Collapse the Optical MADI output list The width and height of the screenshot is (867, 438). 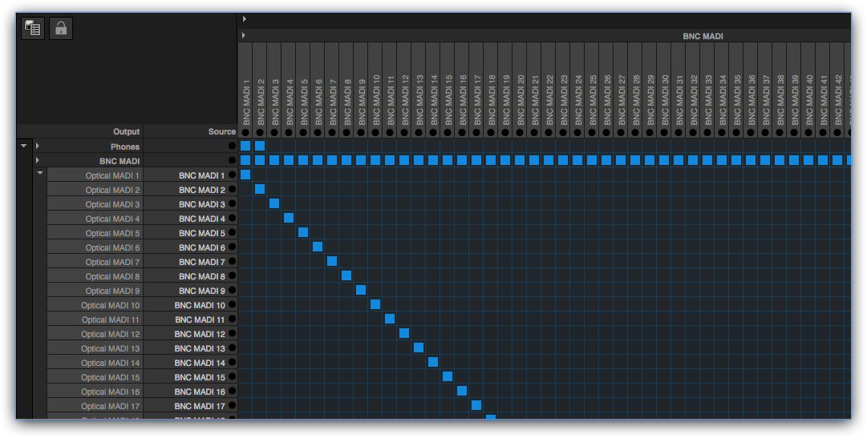(40, 174)
